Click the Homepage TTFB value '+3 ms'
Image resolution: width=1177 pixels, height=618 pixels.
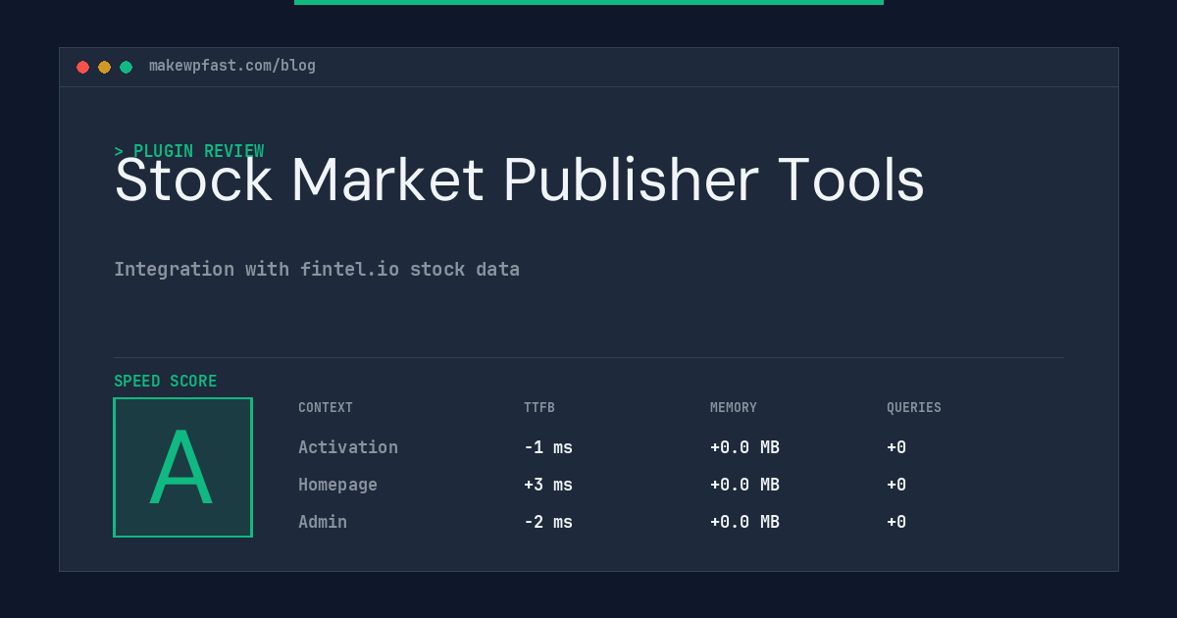(548, 485)
